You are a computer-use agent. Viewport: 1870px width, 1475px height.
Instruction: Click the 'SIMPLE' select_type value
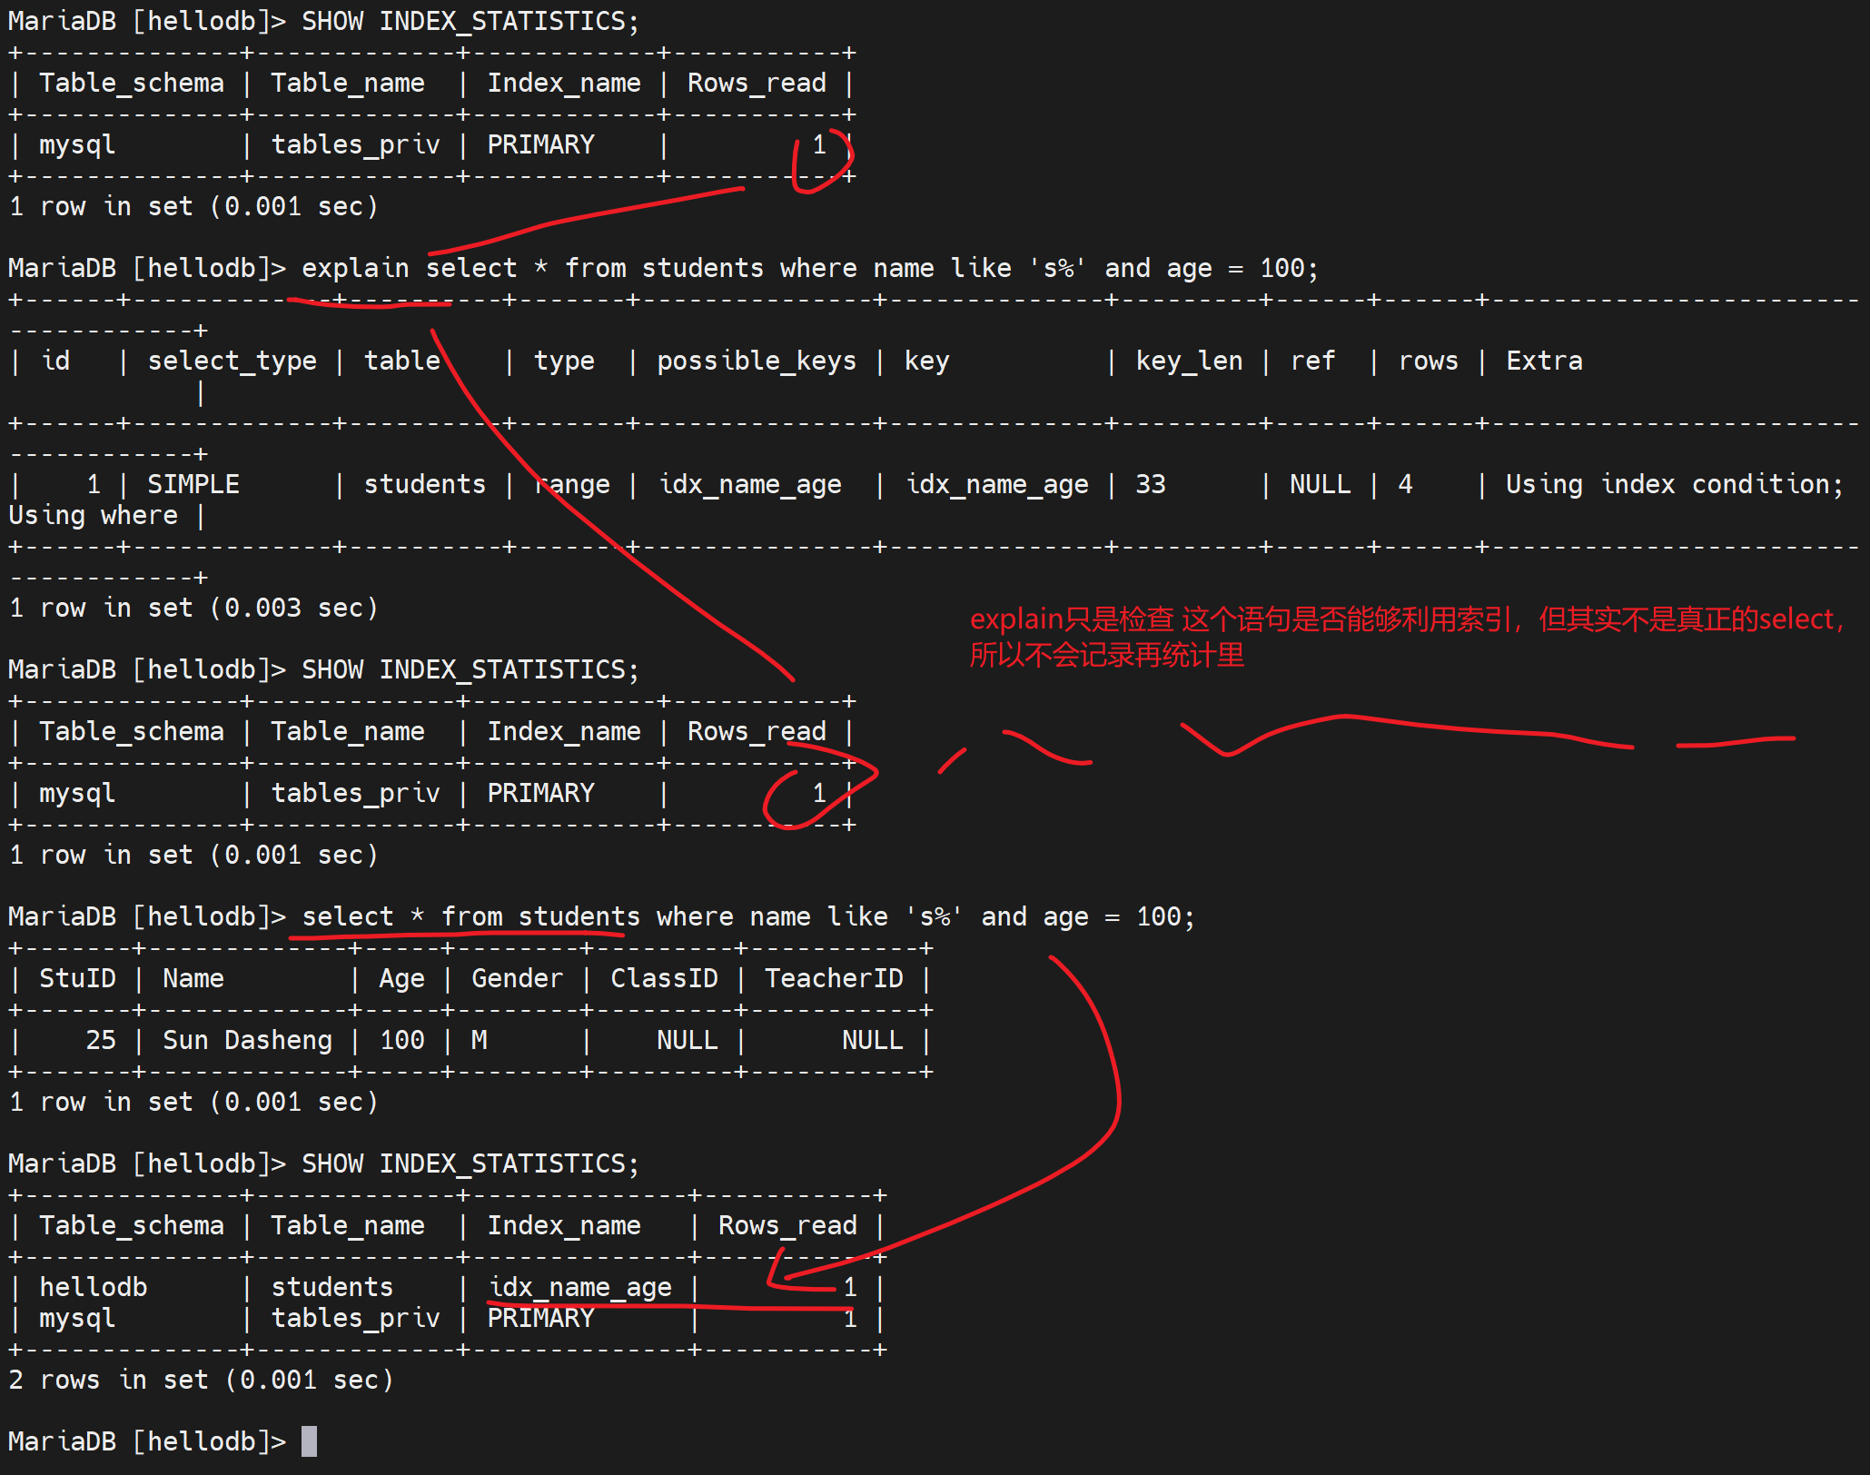(x=193, y=484)
